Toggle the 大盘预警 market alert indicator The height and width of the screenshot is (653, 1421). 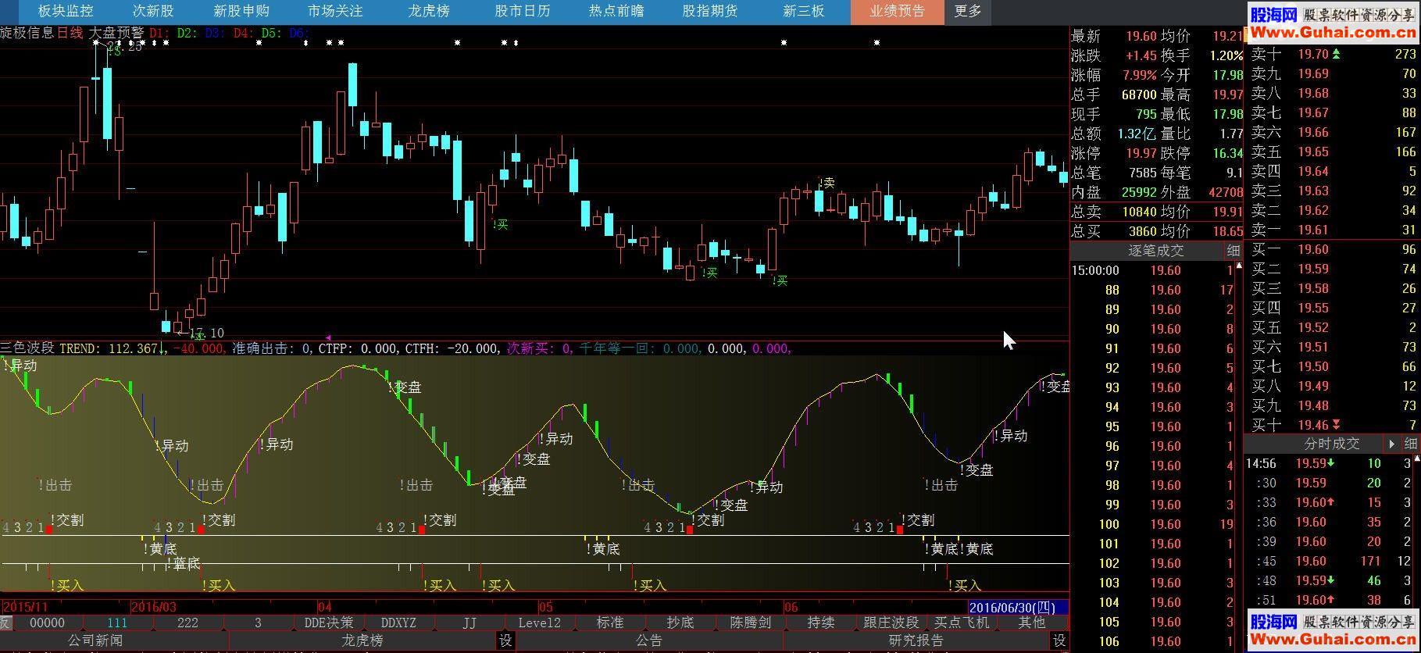[x=116, y=33]
